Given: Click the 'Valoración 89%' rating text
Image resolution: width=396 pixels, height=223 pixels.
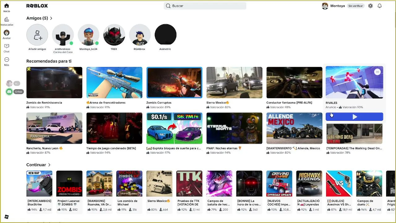Looking at the screenshot, I should 160,107.
